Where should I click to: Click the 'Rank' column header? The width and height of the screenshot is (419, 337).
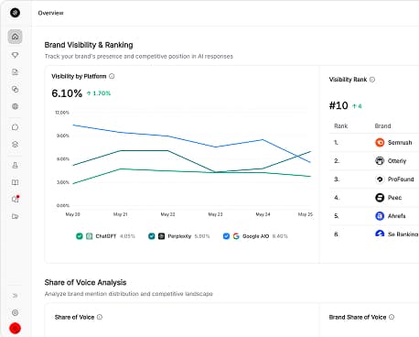(x=341, y=125)
